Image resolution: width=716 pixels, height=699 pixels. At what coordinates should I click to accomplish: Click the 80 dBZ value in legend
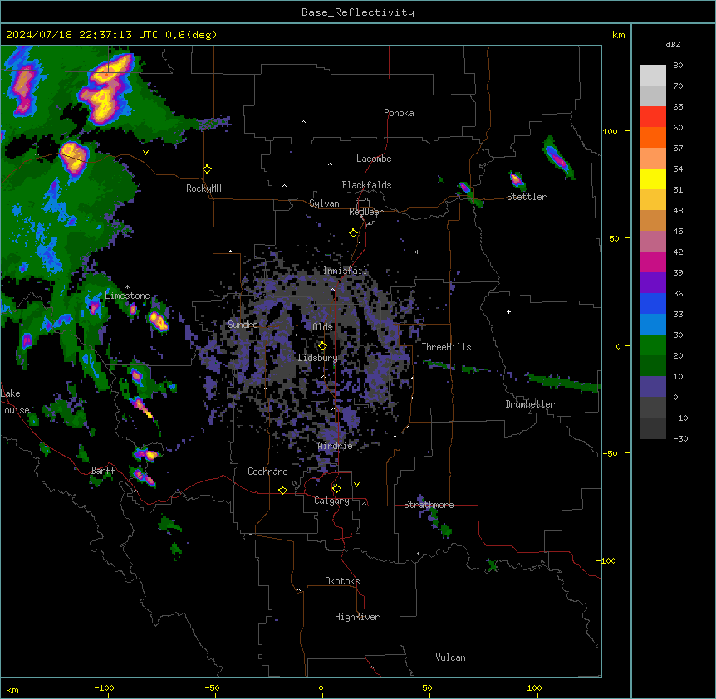coord(678,66)
